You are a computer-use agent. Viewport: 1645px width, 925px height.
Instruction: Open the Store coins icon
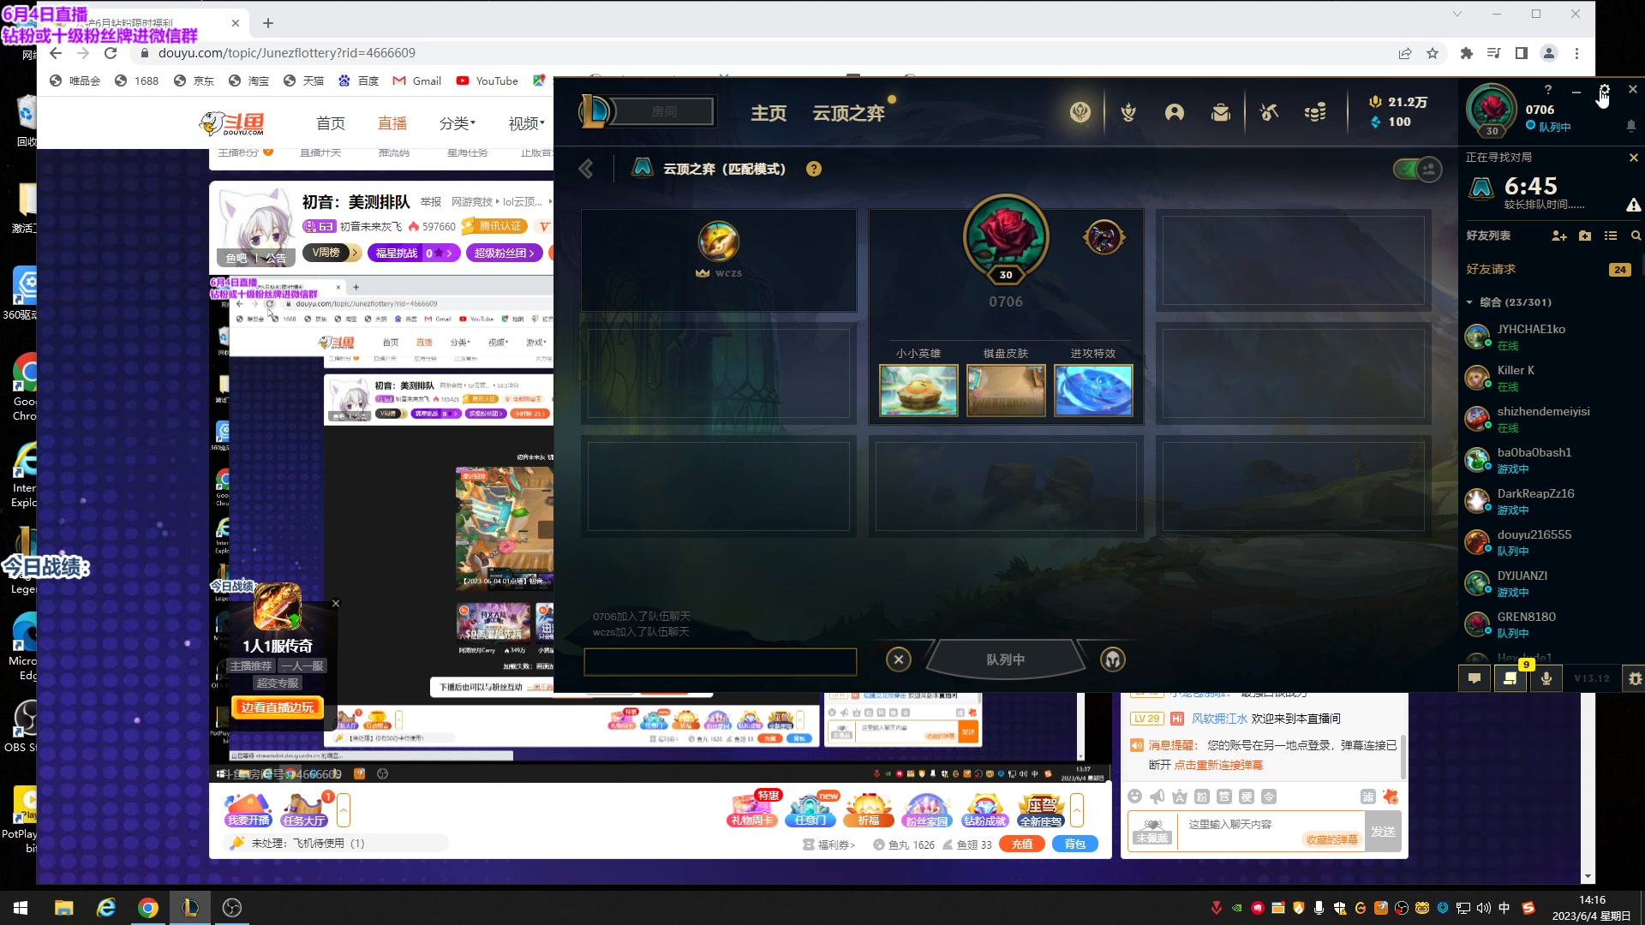click(x=1315, y=112)
